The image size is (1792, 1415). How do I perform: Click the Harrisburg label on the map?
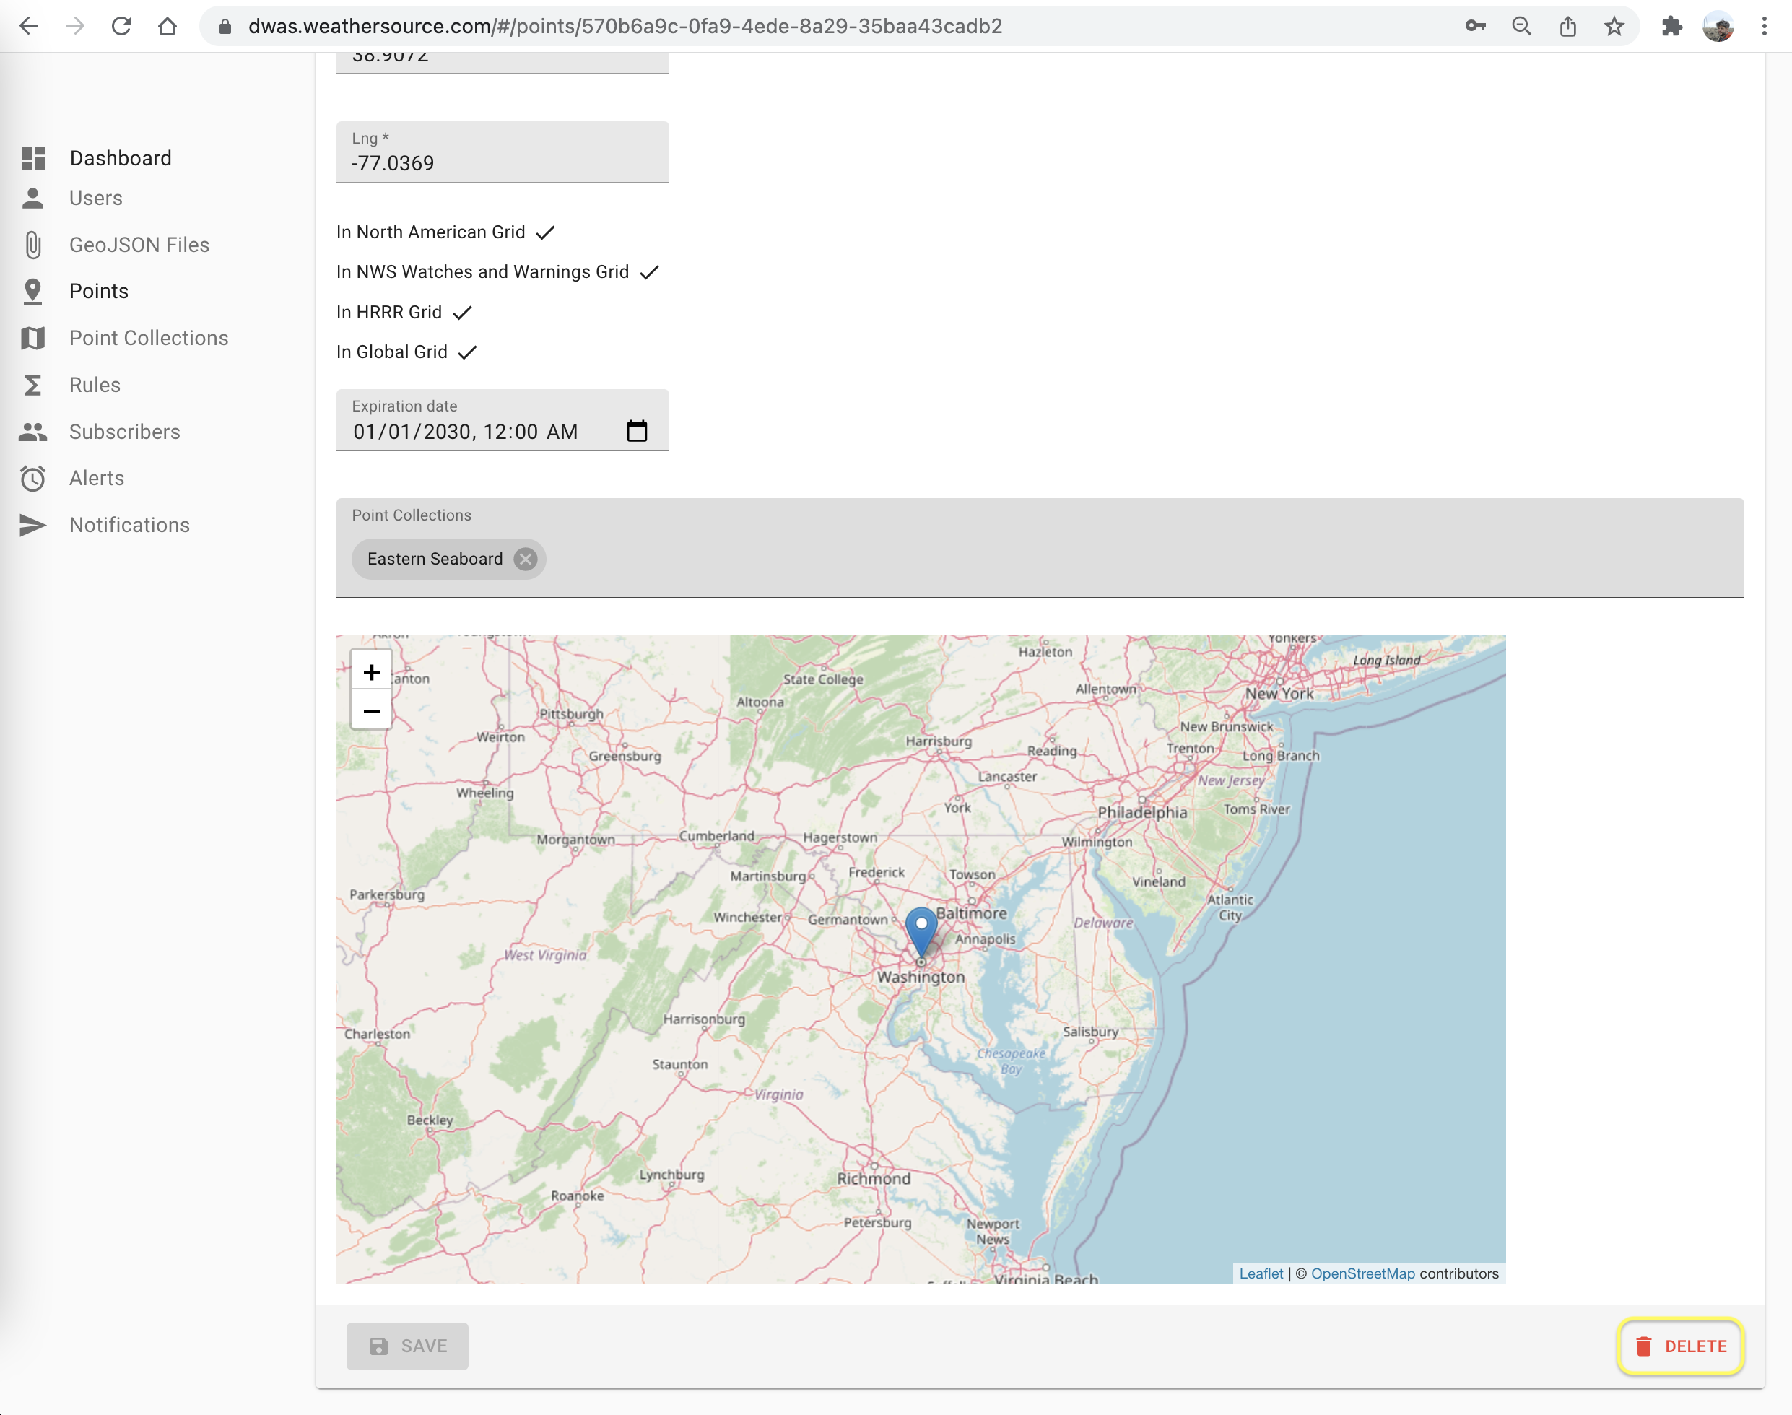(x=939, y=741)
